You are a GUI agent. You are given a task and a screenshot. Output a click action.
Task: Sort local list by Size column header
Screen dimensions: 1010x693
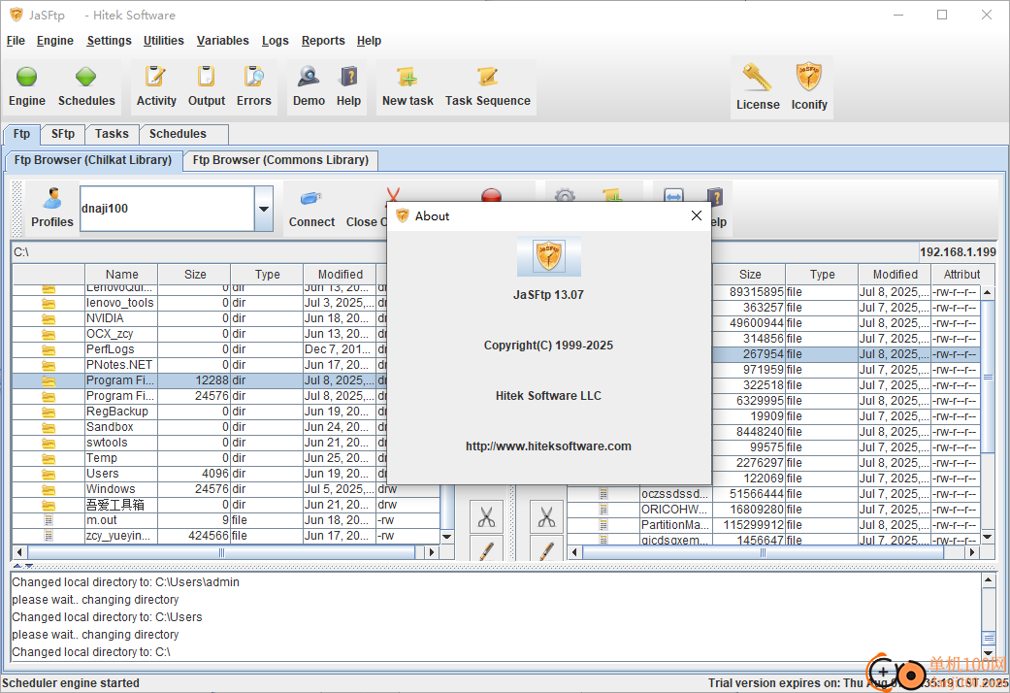[194, 274]
